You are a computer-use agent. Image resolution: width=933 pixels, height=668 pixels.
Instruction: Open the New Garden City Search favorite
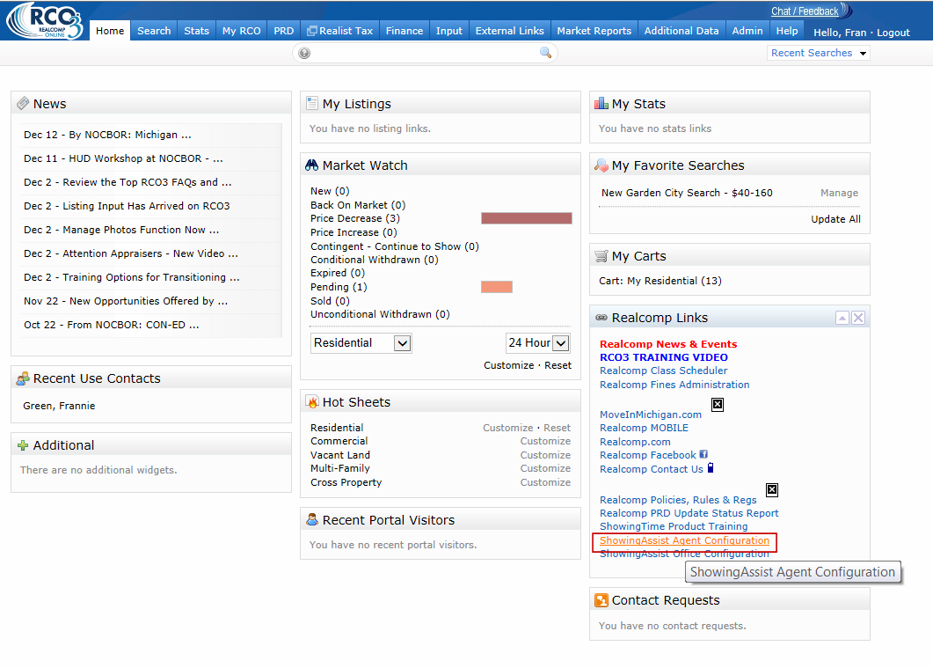pos(687,193)
